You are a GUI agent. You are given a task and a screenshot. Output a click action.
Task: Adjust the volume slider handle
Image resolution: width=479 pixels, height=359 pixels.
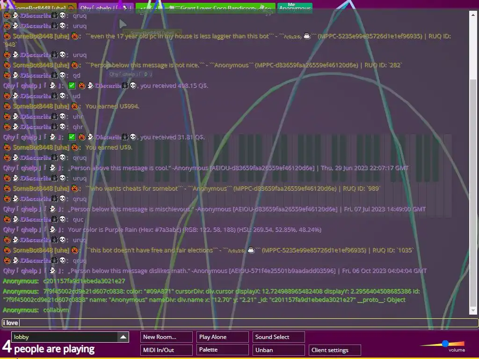click(x=445, y=344)
